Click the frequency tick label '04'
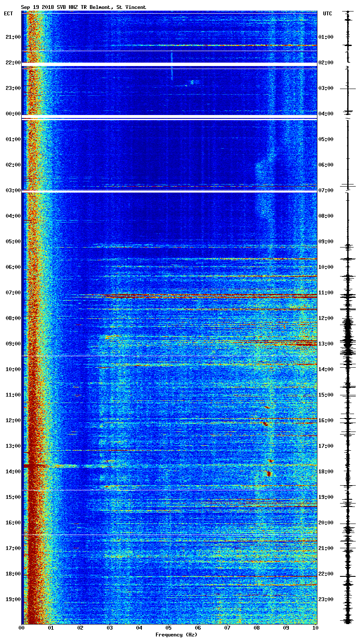Screen dimensions: 363x639 (x=139, y=628)
